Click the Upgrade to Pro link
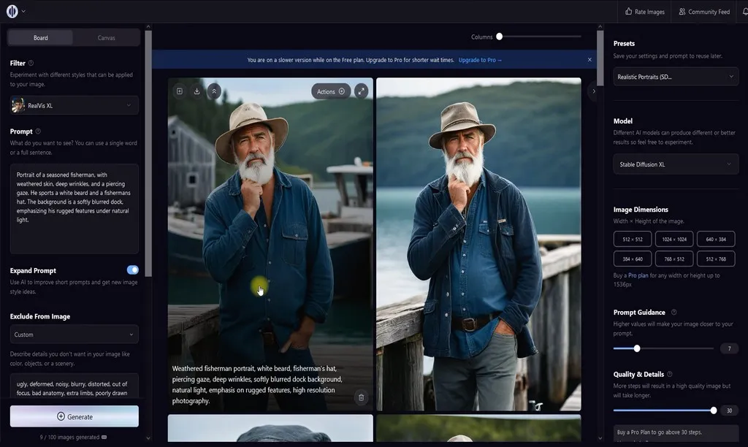Image resolution: width=748 pixels, height=447 pixels. pos(480,60)
